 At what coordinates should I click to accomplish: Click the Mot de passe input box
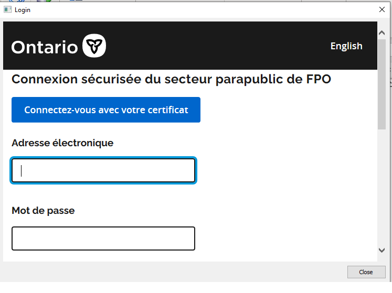(103, 238)
